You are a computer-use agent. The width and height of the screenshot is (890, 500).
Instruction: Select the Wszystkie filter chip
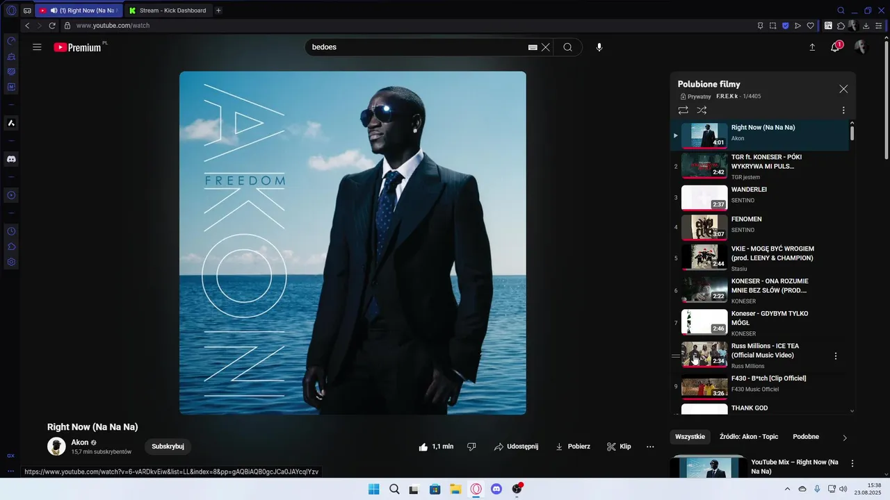click(690, 437)
